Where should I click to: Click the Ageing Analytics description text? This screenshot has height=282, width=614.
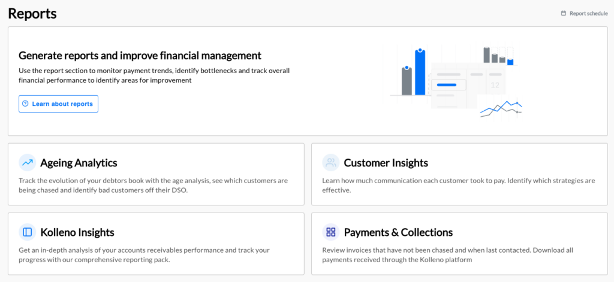coord(153,186)
